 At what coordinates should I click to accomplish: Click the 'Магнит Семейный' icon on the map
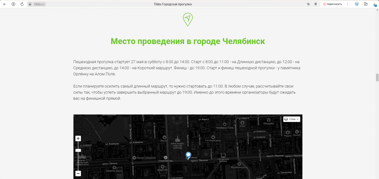134,158
